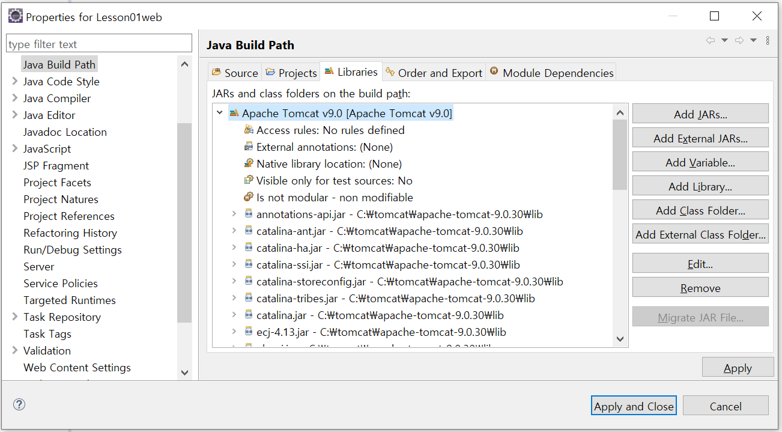Click the Apply button
Screen dimensions: 782x432
coord(738,368)
